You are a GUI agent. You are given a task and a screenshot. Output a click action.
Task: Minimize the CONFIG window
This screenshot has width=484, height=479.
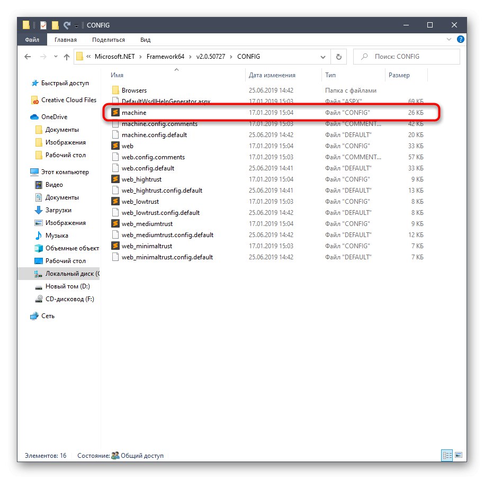(x=406, y=25)
